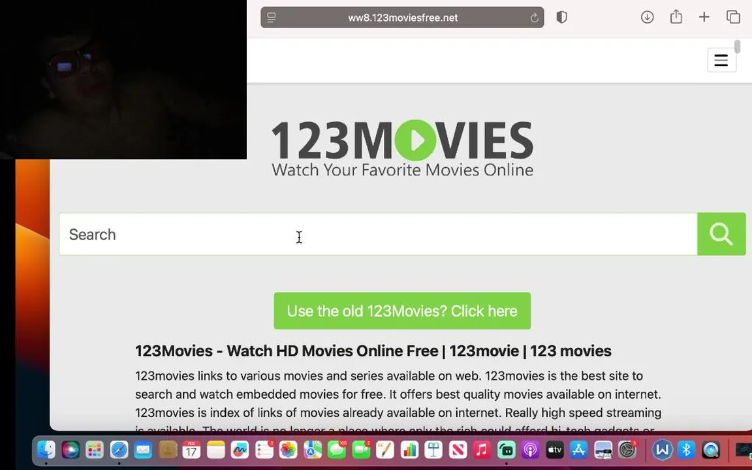This screenshot has width=752, height=470.
Task: Open Calendar showing 17 in Dock
Action: tap(191, 450)
